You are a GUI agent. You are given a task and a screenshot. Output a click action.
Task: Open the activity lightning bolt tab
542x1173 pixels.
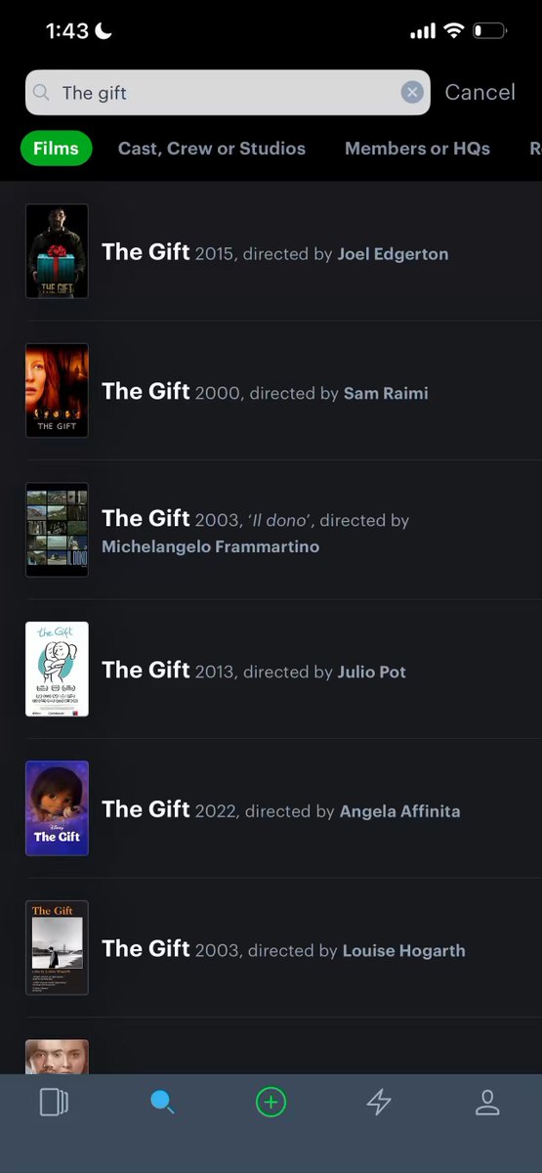(x=379, y=1103)
